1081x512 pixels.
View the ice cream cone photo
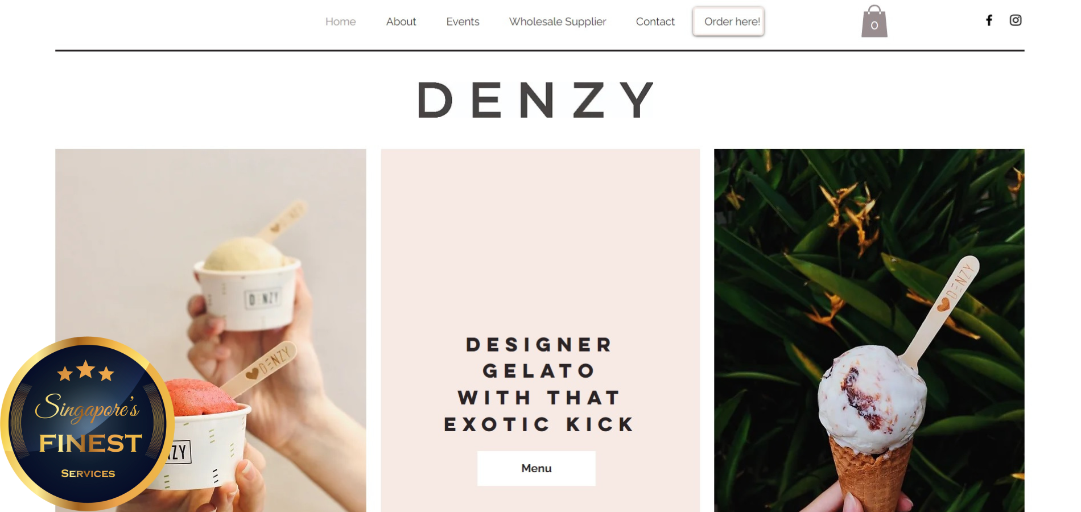[x=869, y=330]
